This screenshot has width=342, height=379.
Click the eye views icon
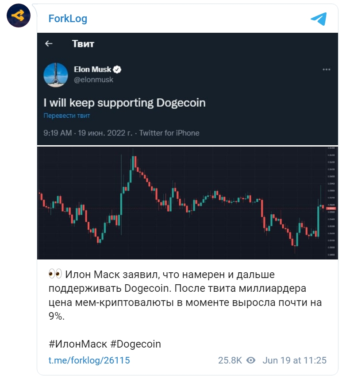tap(251, 360)
